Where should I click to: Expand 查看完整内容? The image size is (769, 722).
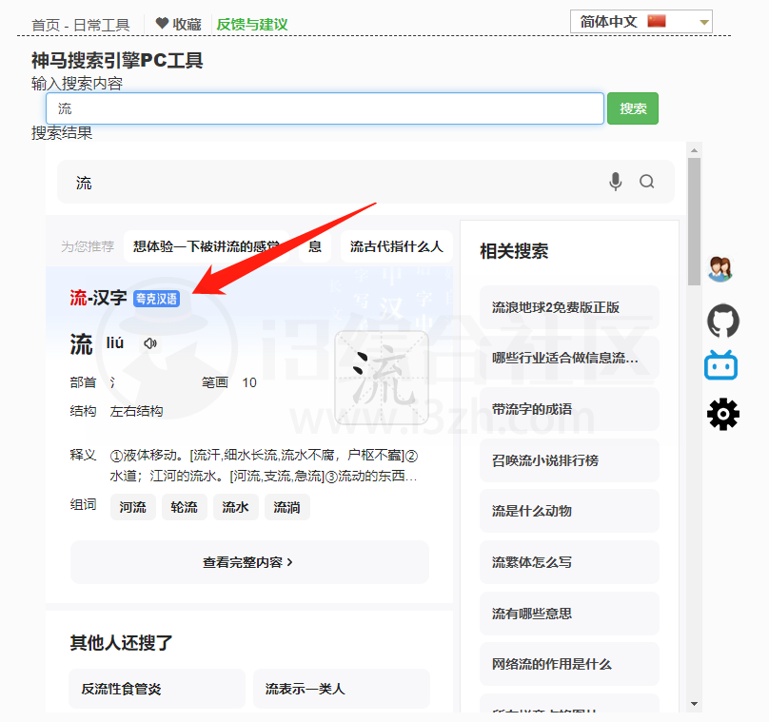(249, 562)
